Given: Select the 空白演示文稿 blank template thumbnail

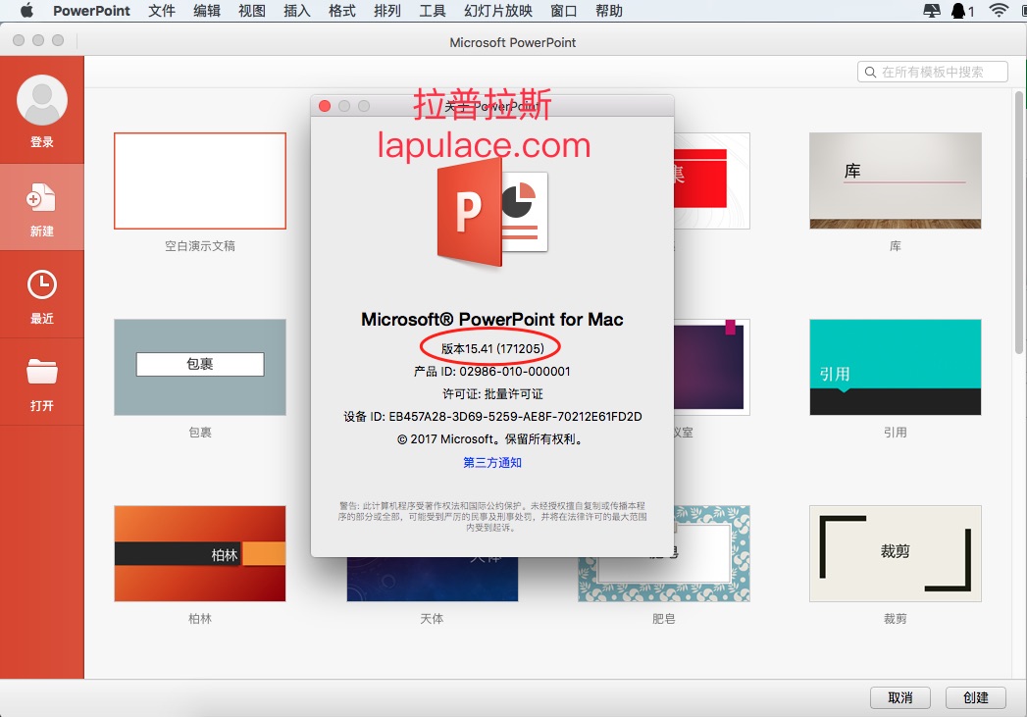Looking at the screenshot, I should coord(200,180).
